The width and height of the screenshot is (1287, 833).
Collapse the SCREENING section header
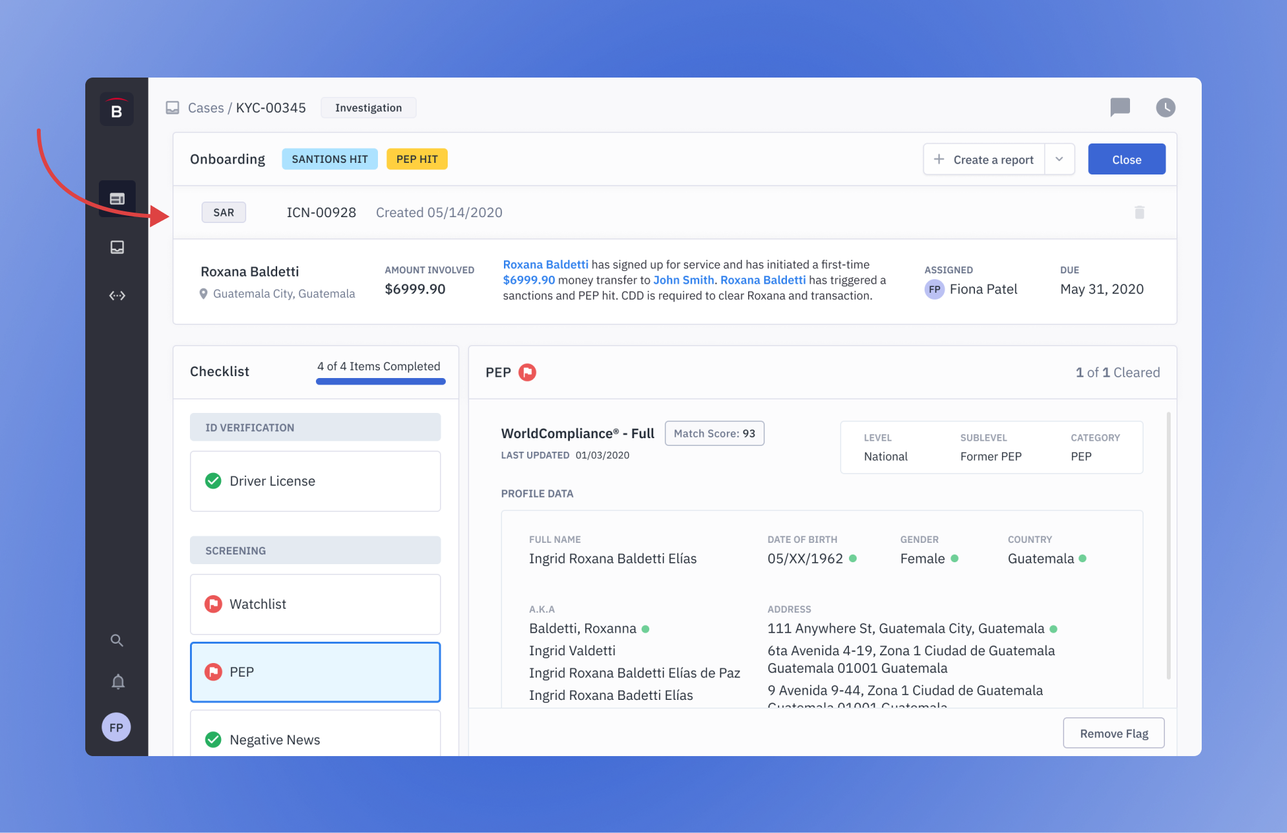315,550
